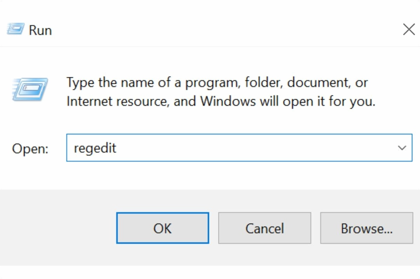Open the Browse file picker
This screenshot has width=420, height=279.
pos(366,228)
